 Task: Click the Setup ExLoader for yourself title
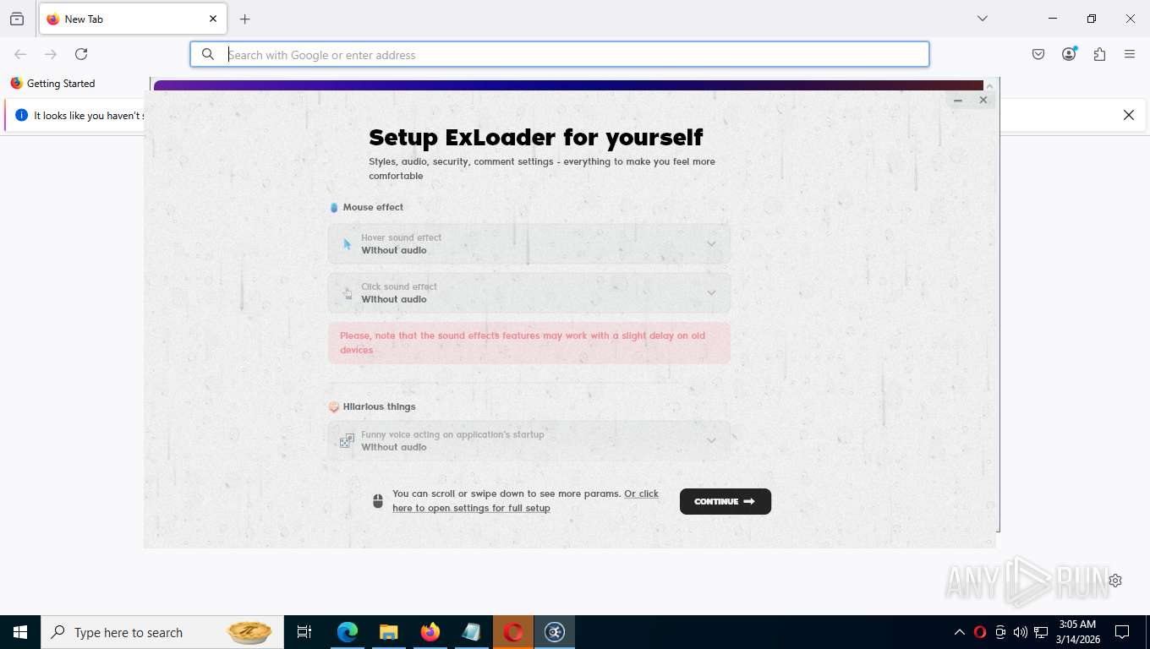tap(536, 137)
